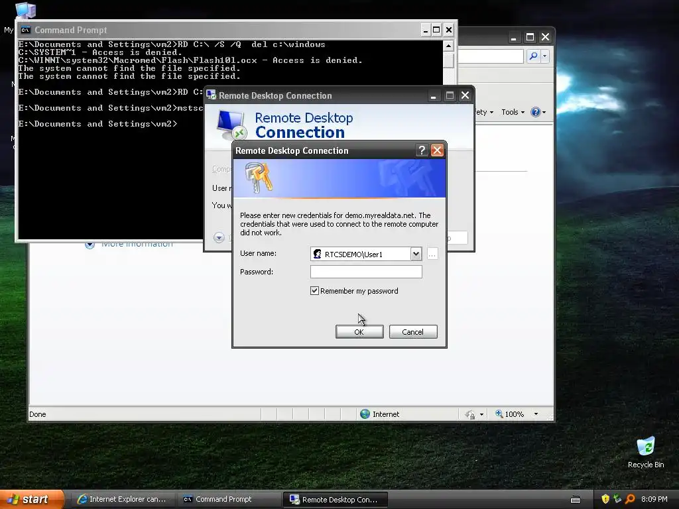This screenshot has width=679, height=509.
Task: Click the keys icon in the credentials banner
Action: point(259,177)
